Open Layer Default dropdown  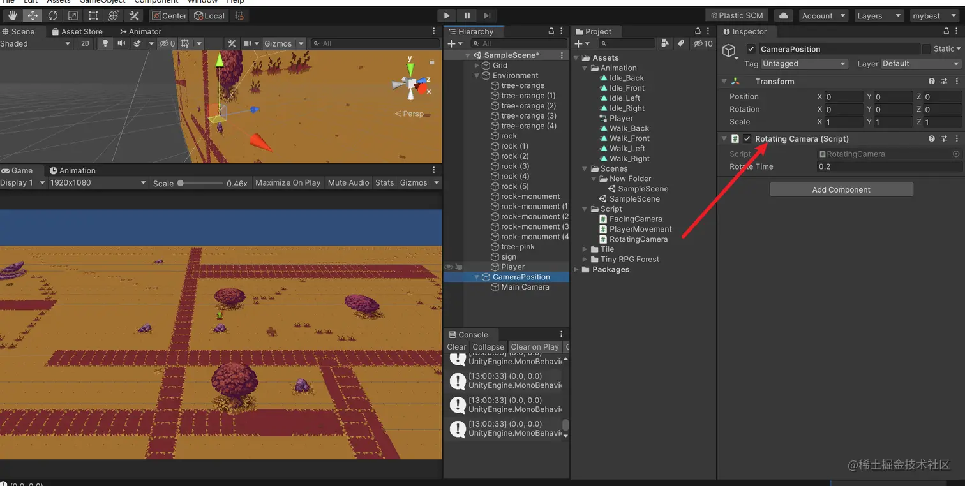[921, 63]
